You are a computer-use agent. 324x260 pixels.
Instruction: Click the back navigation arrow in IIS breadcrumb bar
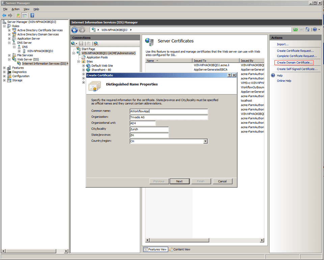click(74, 30)
